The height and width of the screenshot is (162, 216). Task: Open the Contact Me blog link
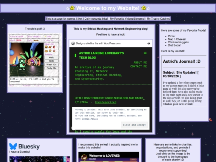point(138,66)
